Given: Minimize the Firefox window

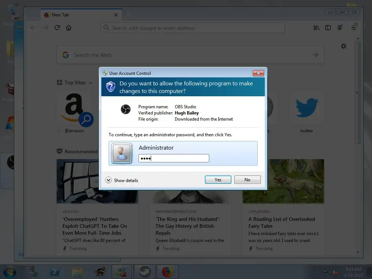Looking at the screenshot, I should [330, 12].
